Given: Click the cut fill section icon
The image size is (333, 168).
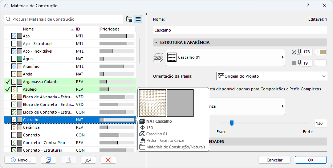Looking at the screenshot, I should pyautogui.click(x=158, y=57).
